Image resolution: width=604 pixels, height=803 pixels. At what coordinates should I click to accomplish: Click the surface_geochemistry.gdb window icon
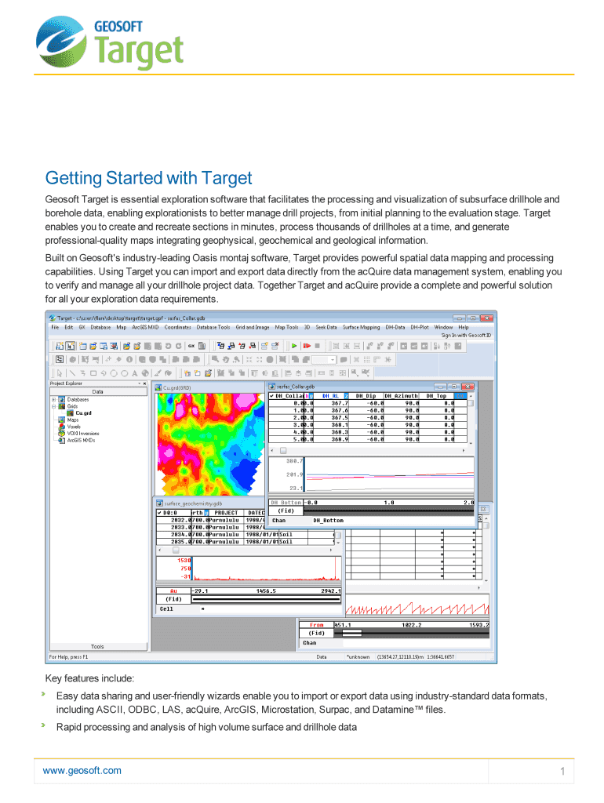(x=159, y=503)
